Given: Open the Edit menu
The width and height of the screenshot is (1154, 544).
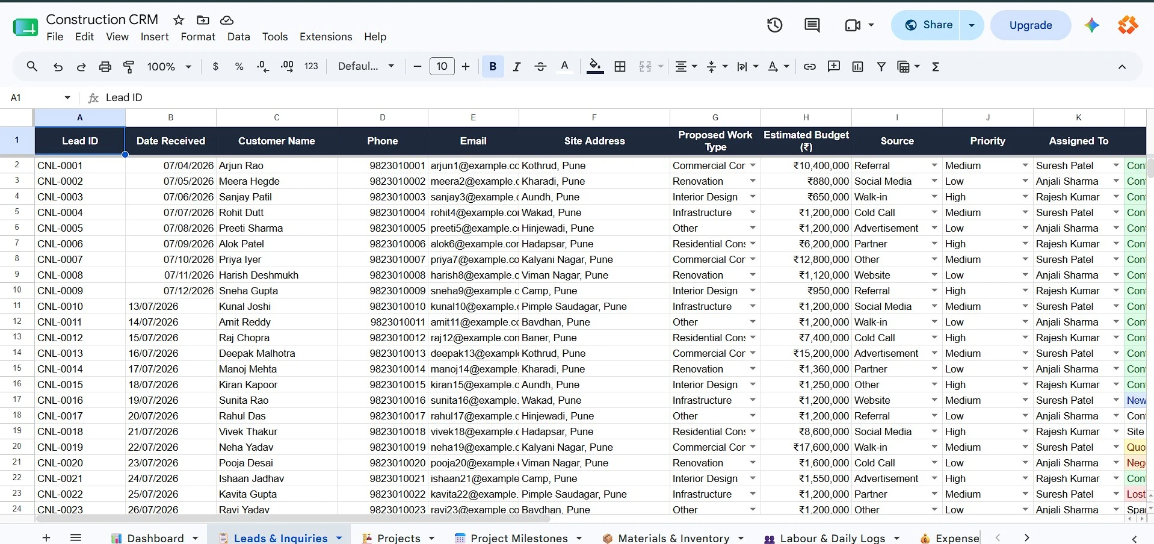Looking at the screenshot, I should (x=84, y=37).
